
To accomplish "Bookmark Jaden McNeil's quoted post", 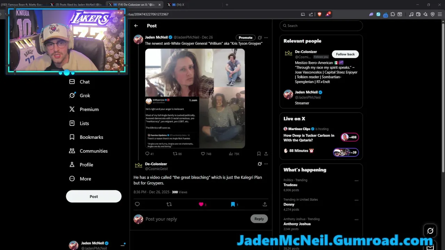I will (x=259, y=153).
